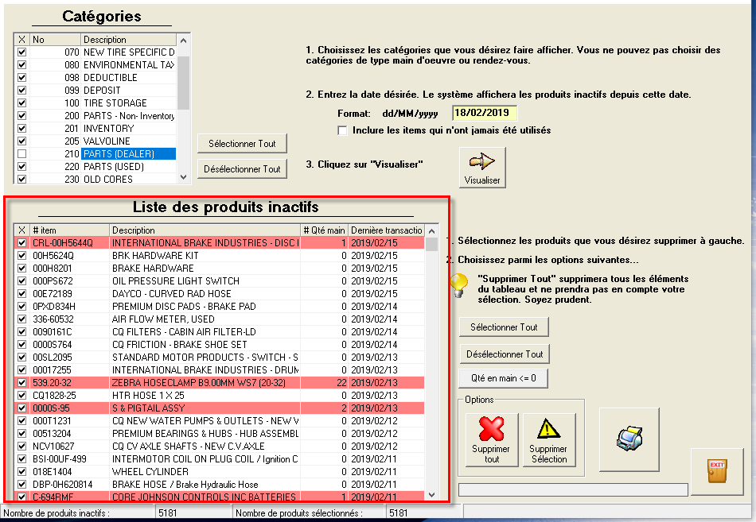Click the yellow light bulb hint icon
This screenshot has height=522, width=756.
click(459, 285)
